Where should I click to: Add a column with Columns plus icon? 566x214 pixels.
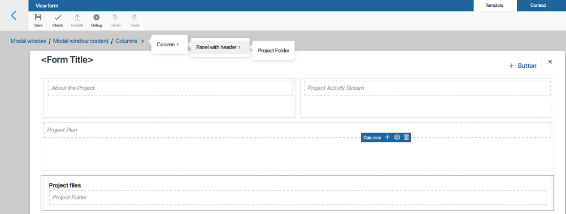pyautogui.click(x=388, y=137)
